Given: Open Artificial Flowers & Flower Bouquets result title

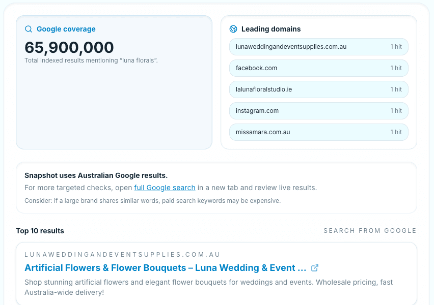Looking at the screenshot, I should 165,268.
